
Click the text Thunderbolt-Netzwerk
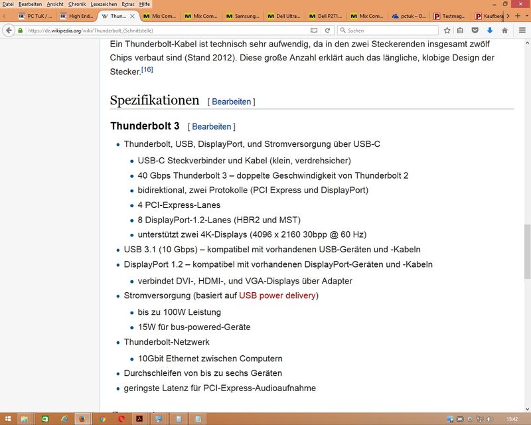tap(167, 342)
